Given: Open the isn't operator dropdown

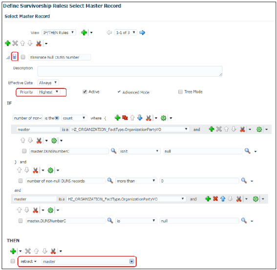Looking at the screenshot, I should tap(140, 151).
